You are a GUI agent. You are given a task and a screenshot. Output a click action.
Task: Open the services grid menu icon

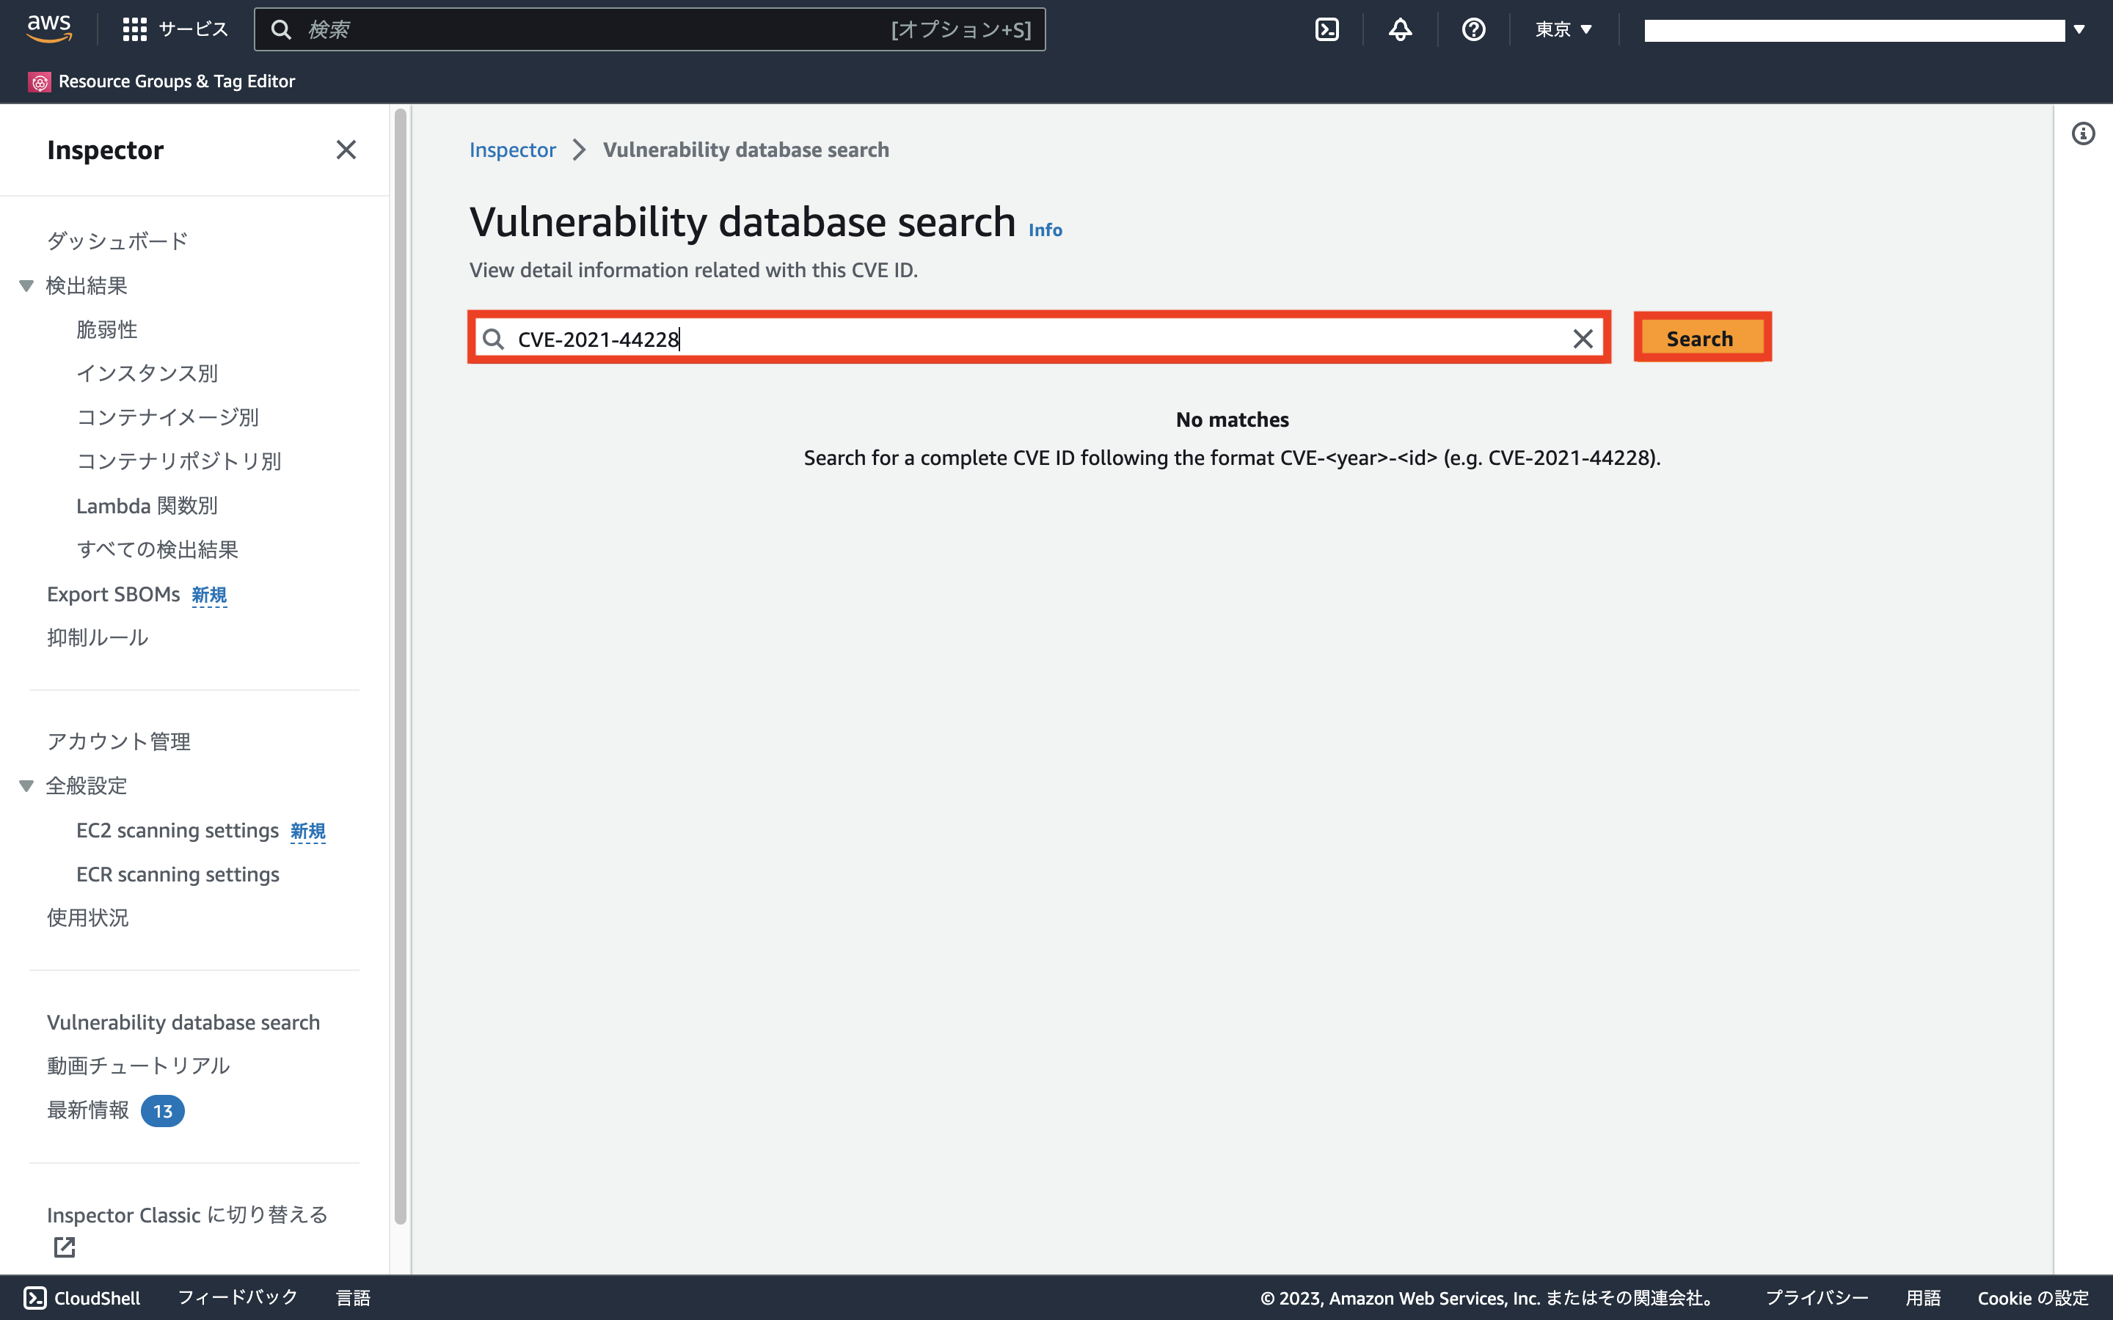click(134, 29)
